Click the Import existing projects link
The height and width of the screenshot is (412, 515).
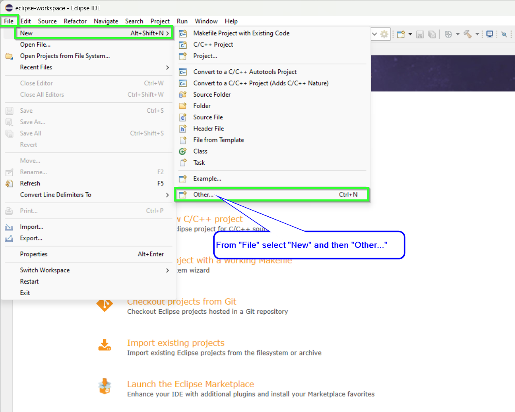pyautogui.click(x=175, y=343)
